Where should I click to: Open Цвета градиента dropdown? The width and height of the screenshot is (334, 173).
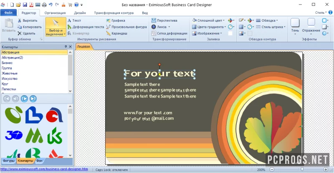209,27
